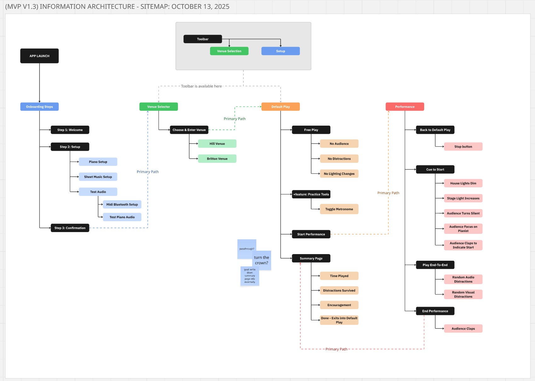The image size is (535, 381).
Task: Click the No Lighting Changes box
Action: (x=339, y=173)
